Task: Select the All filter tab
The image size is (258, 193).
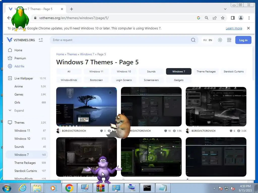Action: pos(69,71)
